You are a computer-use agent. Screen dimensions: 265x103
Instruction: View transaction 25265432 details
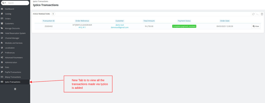256,26
